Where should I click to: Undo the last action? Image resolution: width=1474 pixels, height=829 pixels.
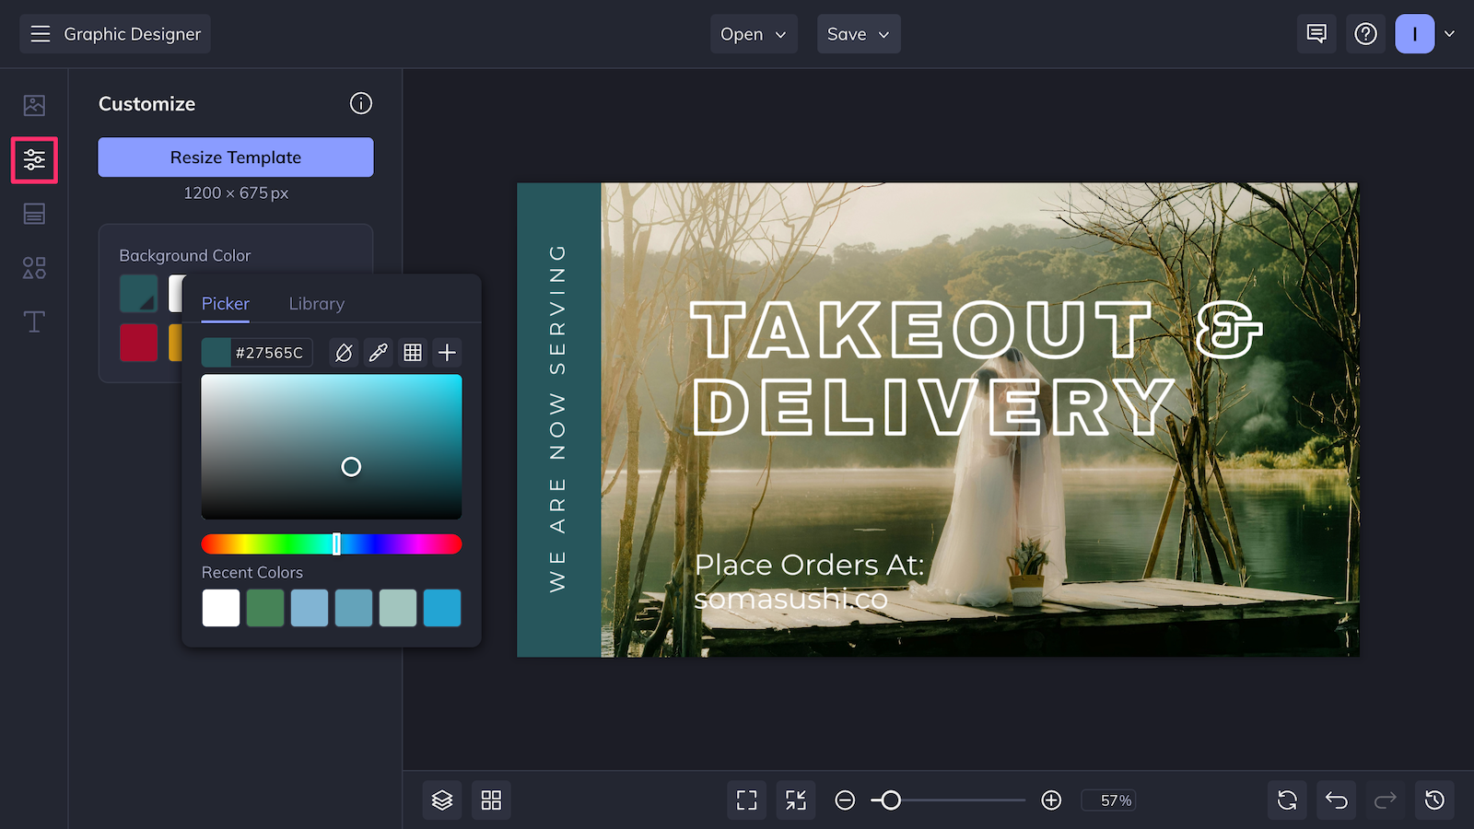coord(1336,800)
